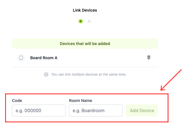The height and width of the screenshot is (130, 189).
Task: Select the first green step dot
Action: click(81, 21)
